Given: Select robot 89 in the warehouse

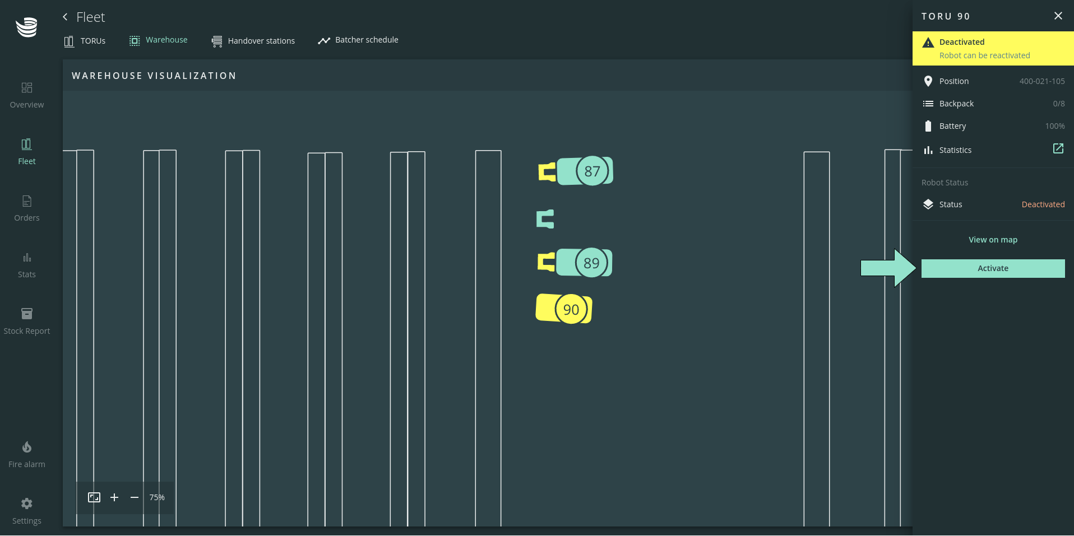Looking at the screenshot, I should point(591,263).
